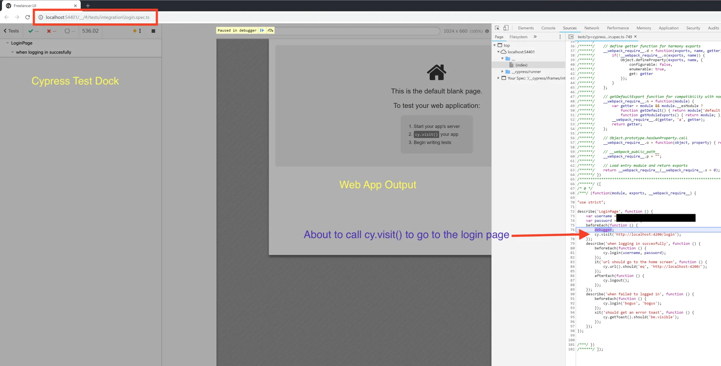The width and height of the screenshot is (721, 366).
Task: Toggle the device toolbar icon in DevTools
Action: [506, 28]
